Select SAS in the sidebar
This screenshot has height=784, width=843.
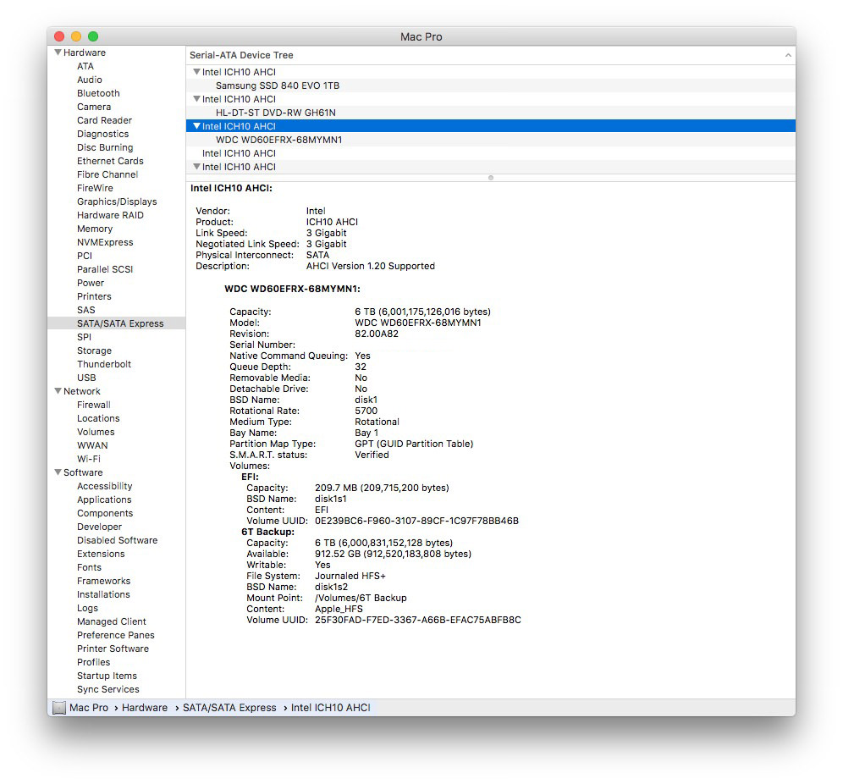pyautogui.click(x=86, y=310)
